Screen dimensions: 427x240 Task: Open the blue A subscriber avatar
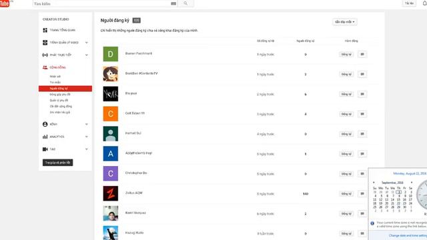click(111, 154)
